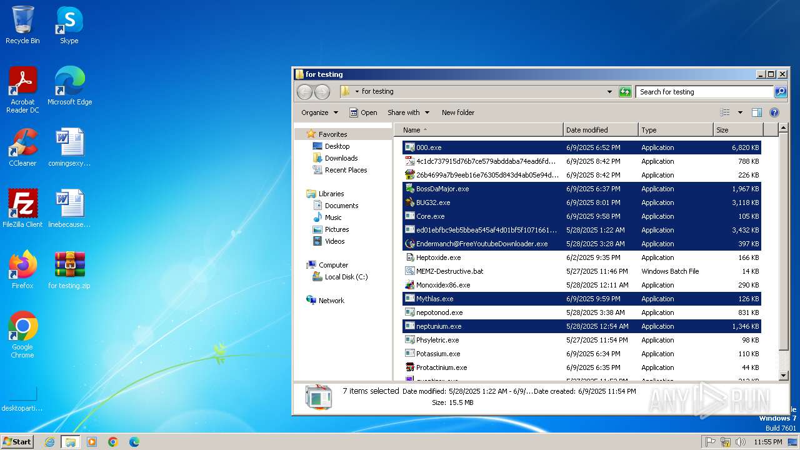Select the 000.exe file
Image resolution: width=800 pixels, height=450 pixels.
pyautogui.click(x=582, y=147)
